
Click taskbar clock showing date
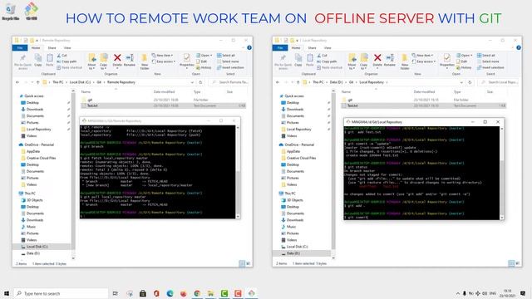(508, 293)
